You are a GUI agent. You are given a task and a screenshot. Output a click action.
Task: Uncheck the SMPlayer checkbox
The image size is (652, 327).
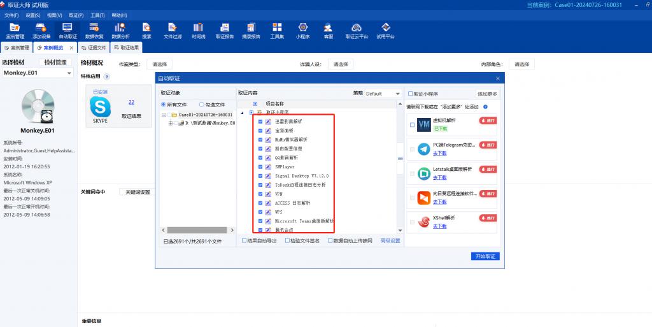pyautogui.click(x=260, y=166)
